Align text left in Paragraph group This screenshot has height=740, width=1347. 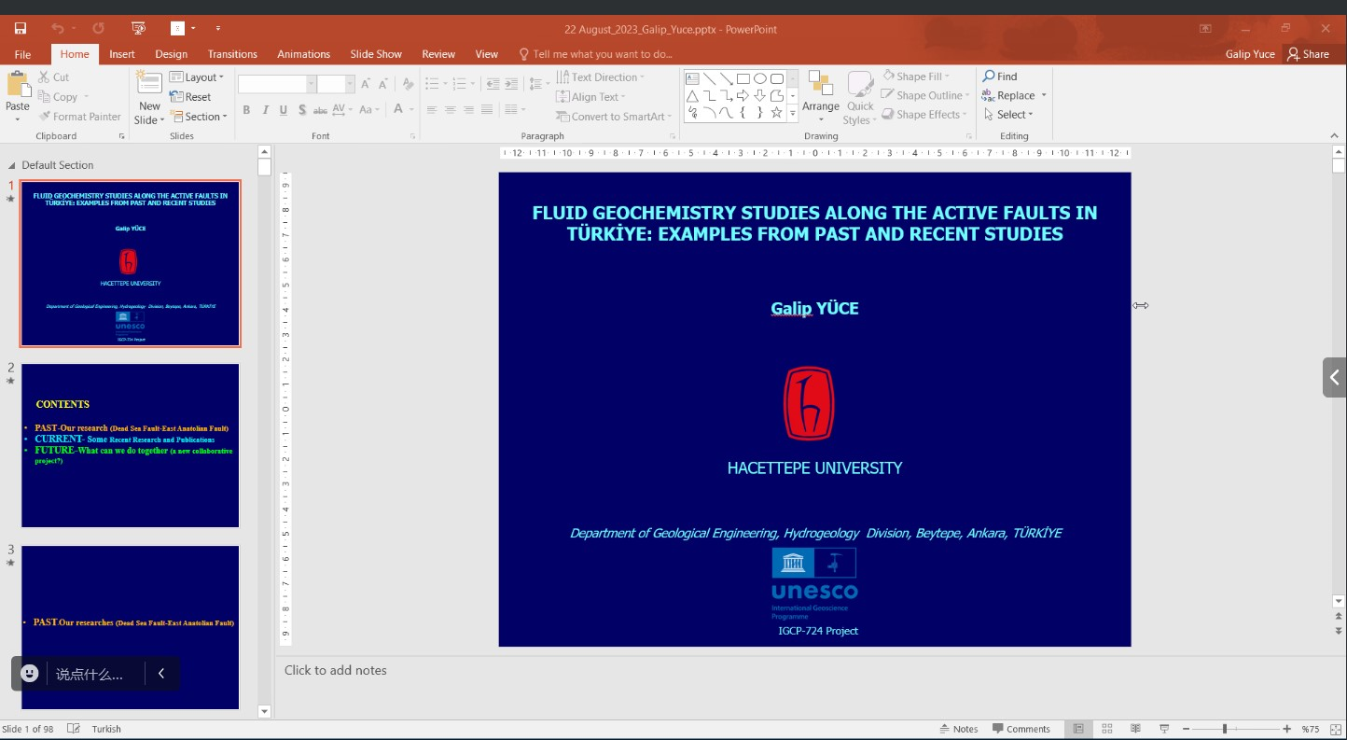432,110
